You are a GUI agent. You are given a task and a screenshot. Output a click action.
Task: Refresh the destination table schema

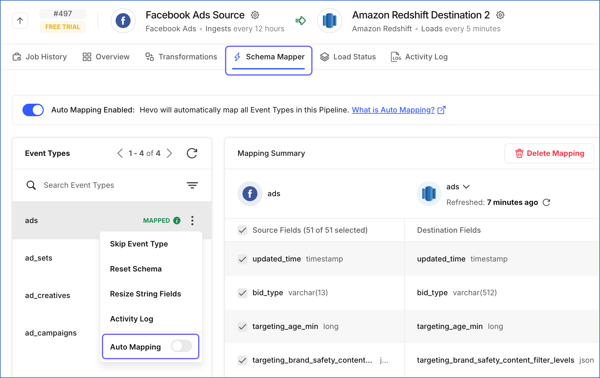(x=546, y=202)
